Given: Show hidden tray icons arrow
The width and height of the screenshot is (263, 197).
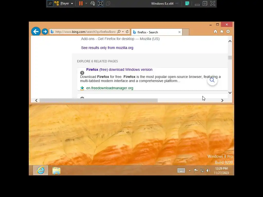Looking at the screenshot, I should tap(190, 171).
